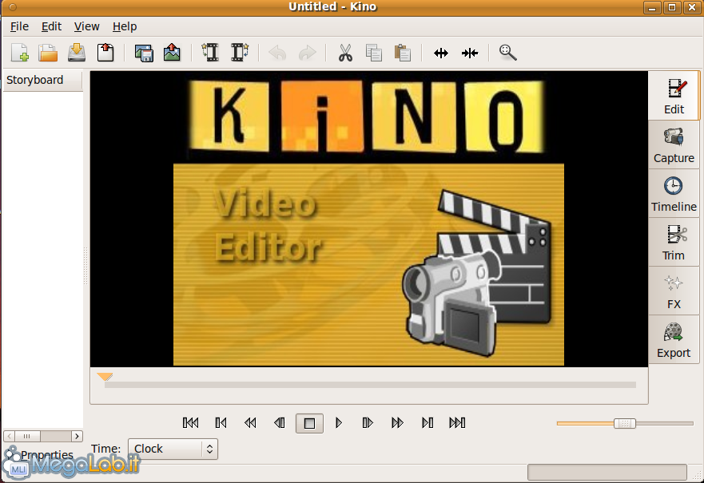Create a new movie with the New icon

click(x=20, y=53)
